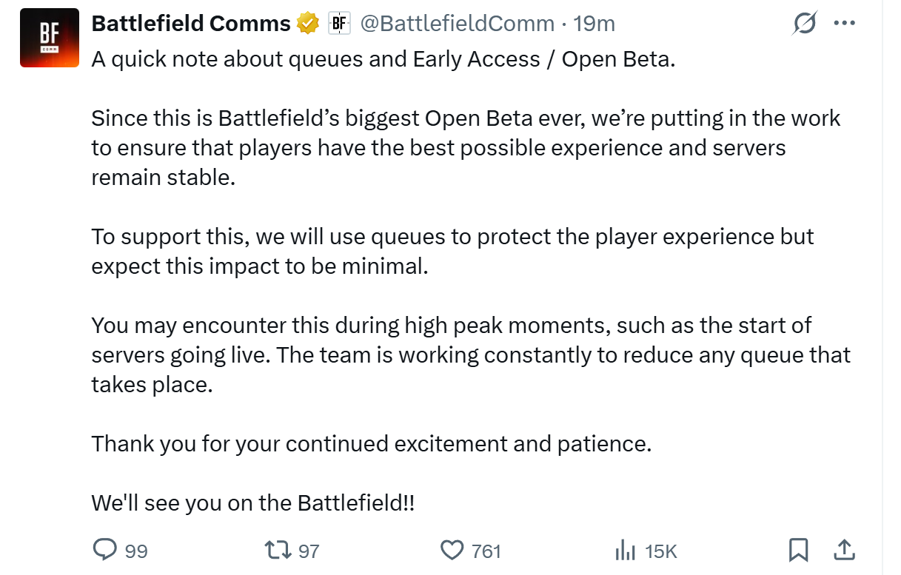Click the "A quick note about queues" line
The width and height of the screenshot is (901, 575).
pyautogui.click(x=383, y=60)
